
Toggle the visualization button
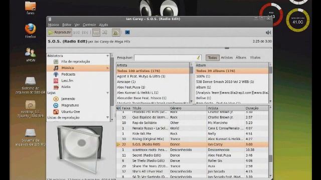(127, 32)
